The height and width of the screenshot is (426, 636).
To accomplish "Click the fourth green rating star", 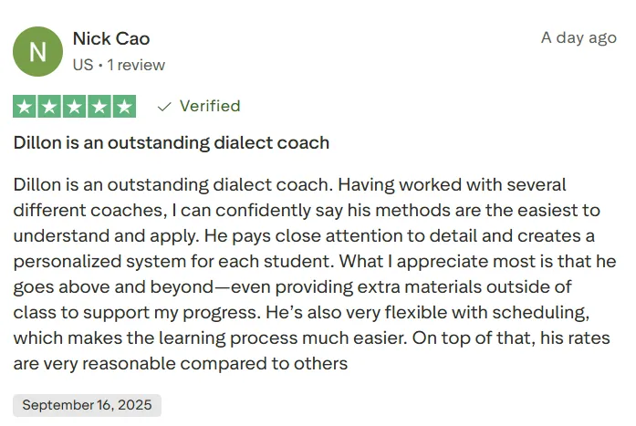I will coord(99,107).
